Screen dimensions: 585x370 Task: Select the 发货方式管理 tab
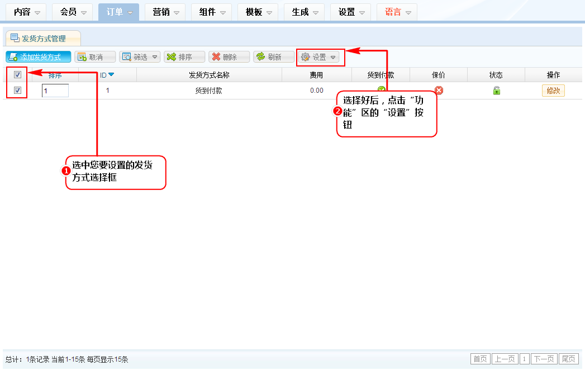tap(43, 39)
